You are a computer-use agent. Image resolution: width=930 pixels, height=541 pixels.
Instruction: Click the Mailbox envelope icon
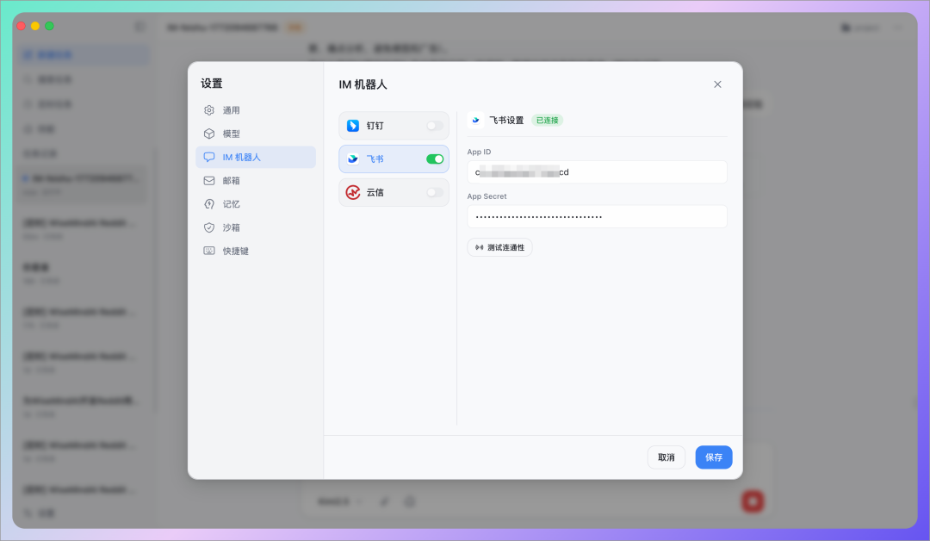[x=209, y=181]
